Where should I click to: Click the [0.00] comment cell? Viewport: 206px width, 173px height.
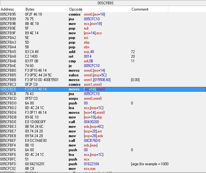click(136, 80)
